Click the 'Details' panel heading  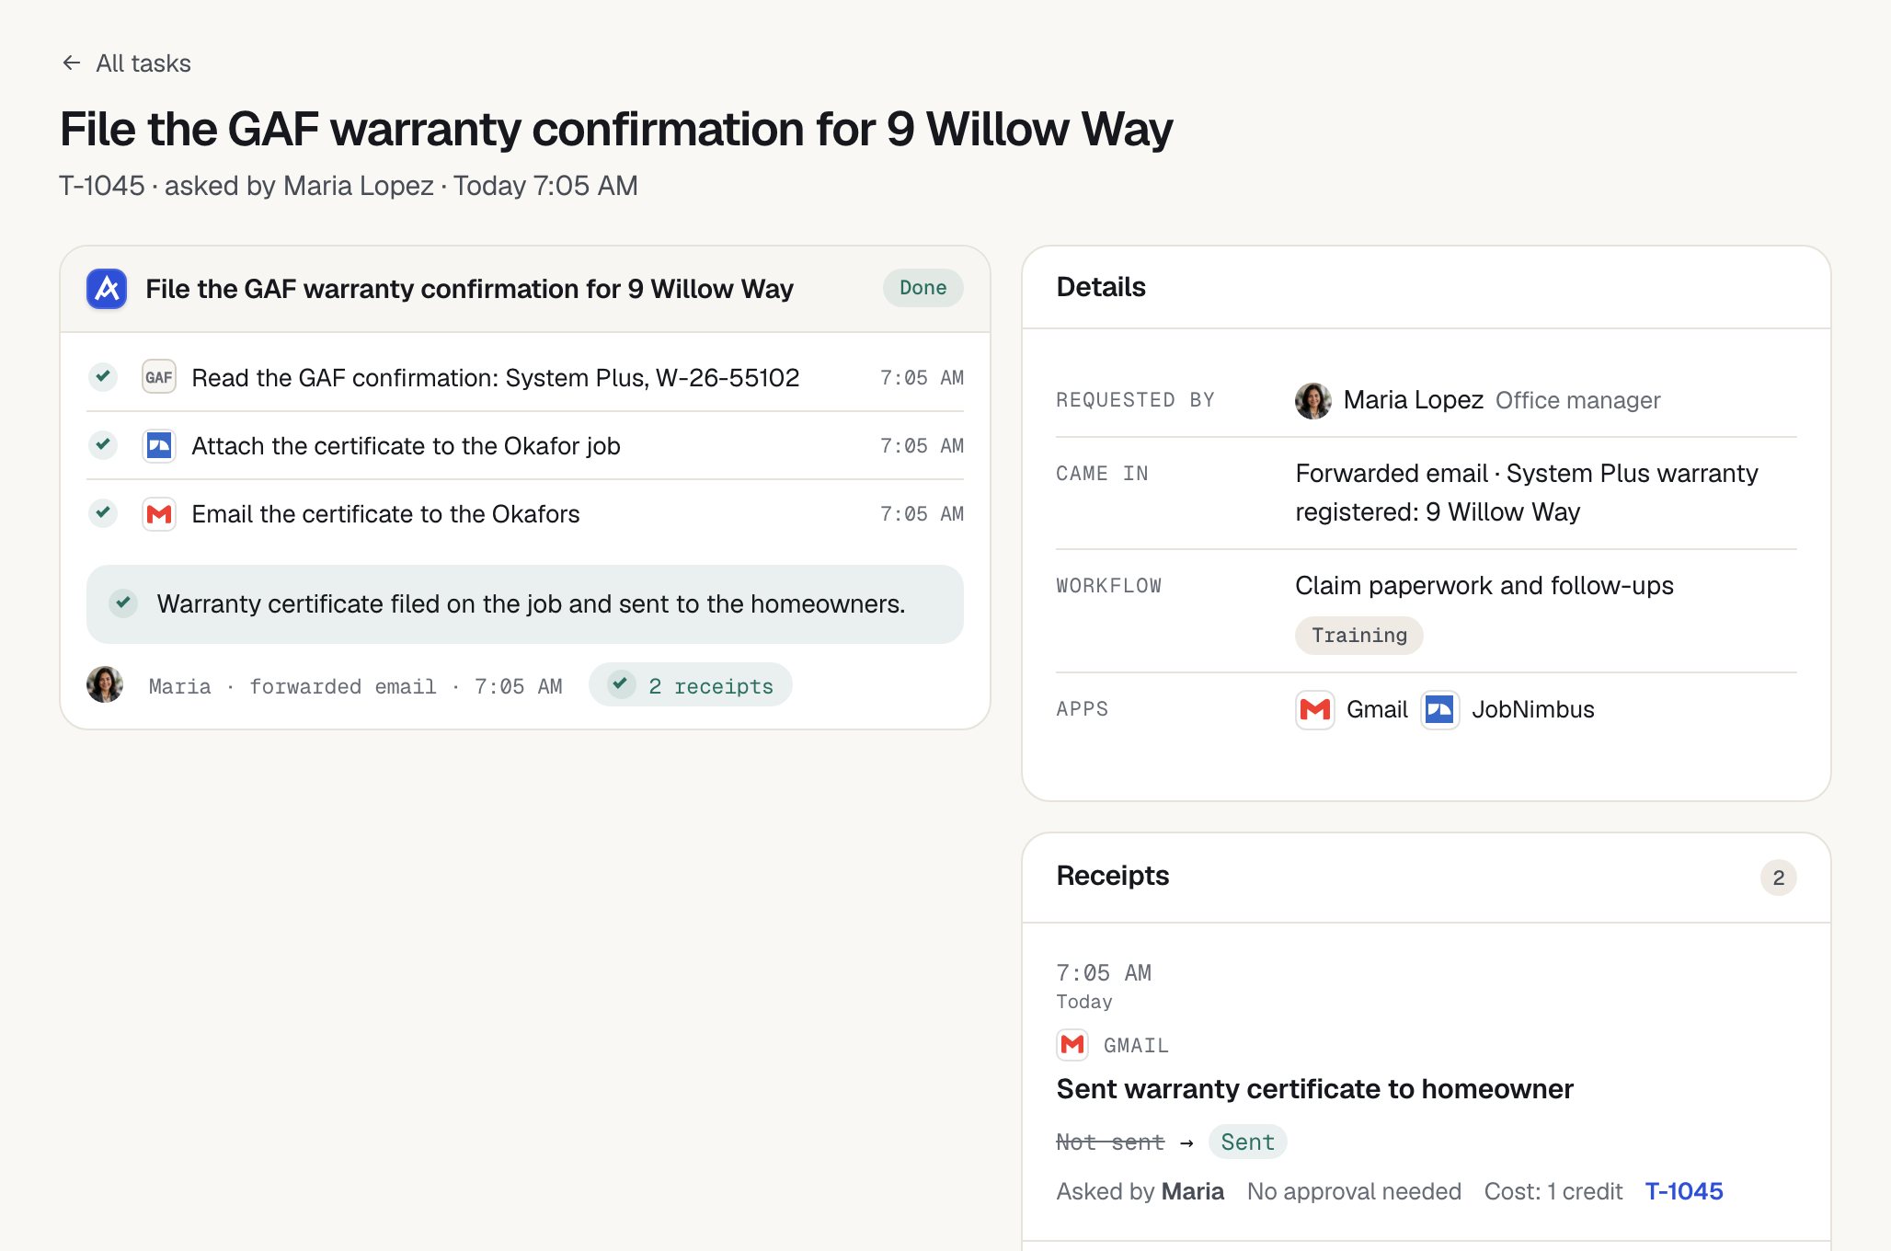pyautogui.click(x=1101, y=287)
